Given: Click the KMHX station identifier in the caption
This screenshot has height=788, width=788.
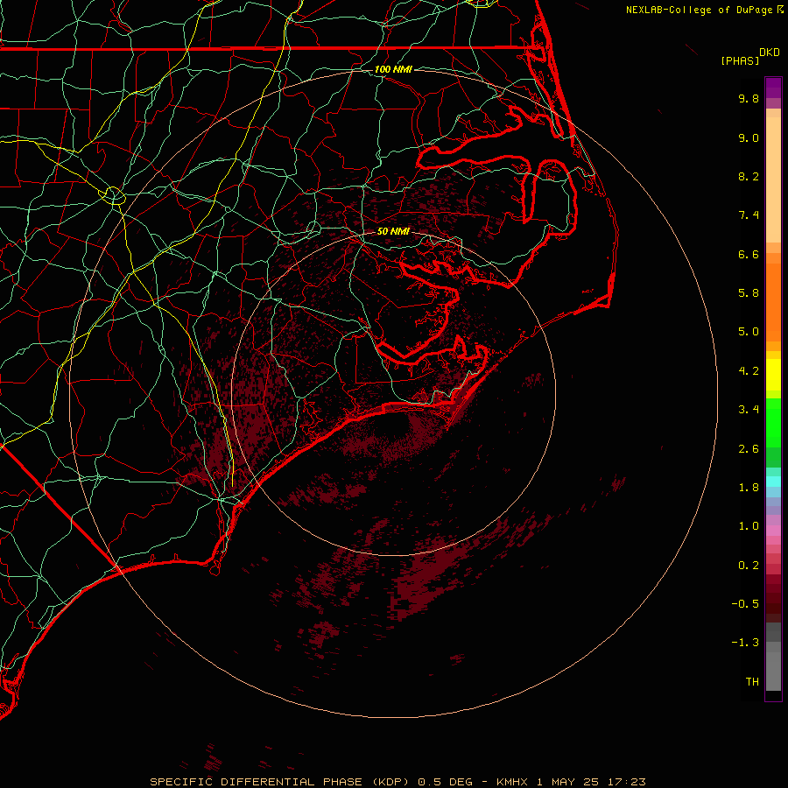Looking at the screenshot, I should pyautogui.click(x=512, y=782).
